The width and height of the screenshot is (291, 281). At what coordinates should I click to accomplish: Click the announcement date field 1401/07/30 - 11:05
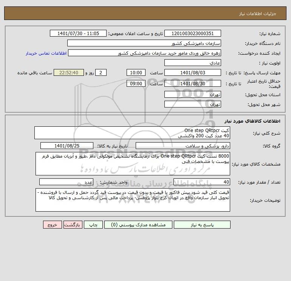pos(78,33)
